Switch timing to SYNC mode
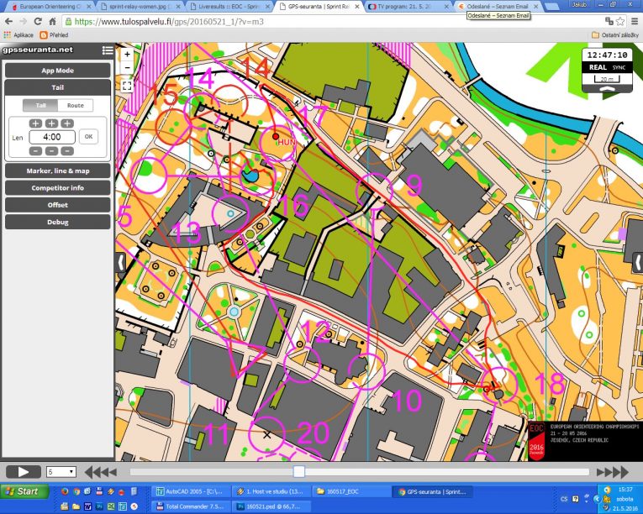 click(x=619, y=68)
